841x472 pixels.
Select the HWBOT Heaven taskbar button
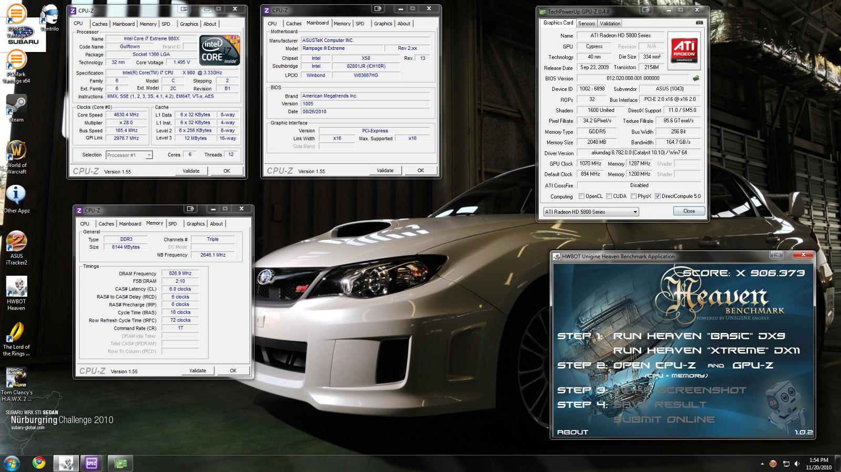click(x=67, y=463)
